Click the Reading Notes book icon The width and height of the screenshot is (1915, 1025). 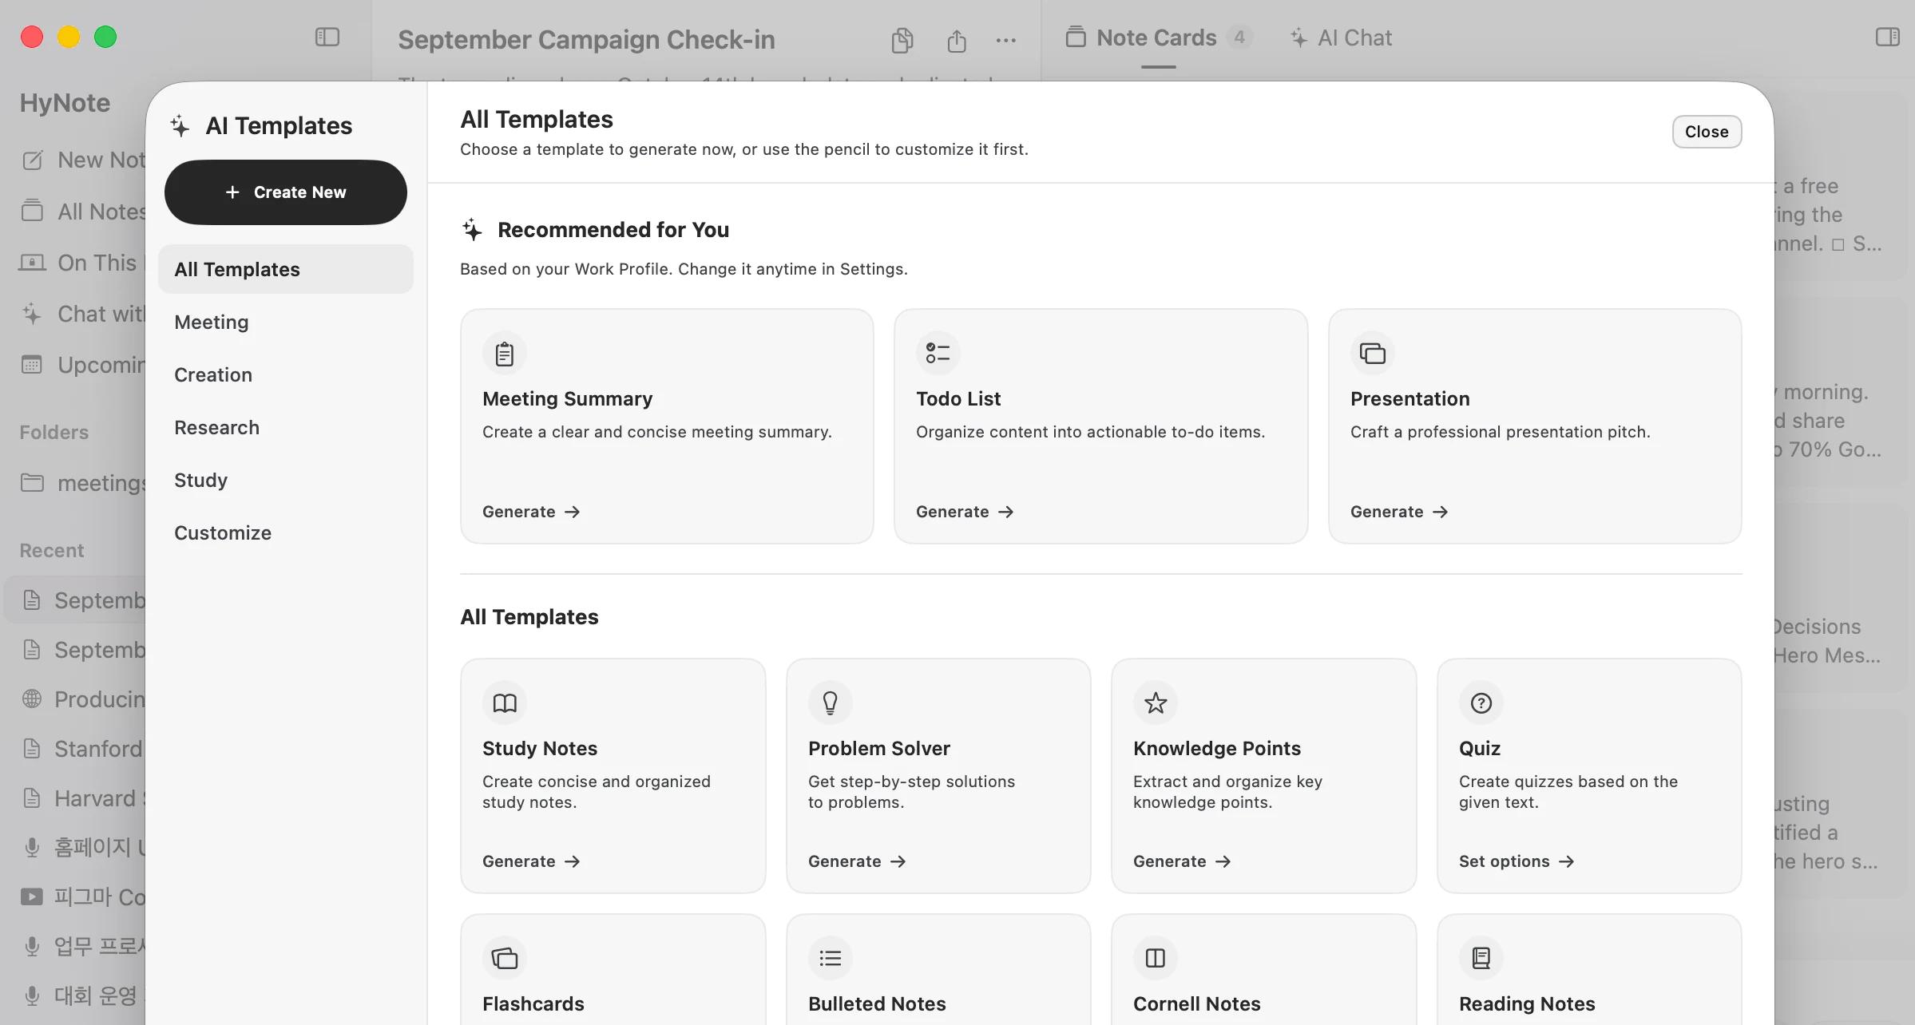[x=1481, y=958]
